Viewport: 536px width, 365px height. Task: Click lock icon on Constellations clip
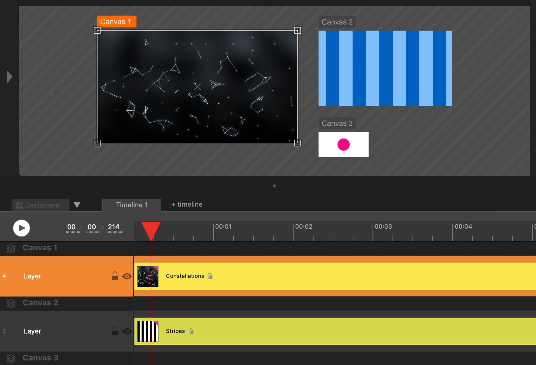click(210, 276)
